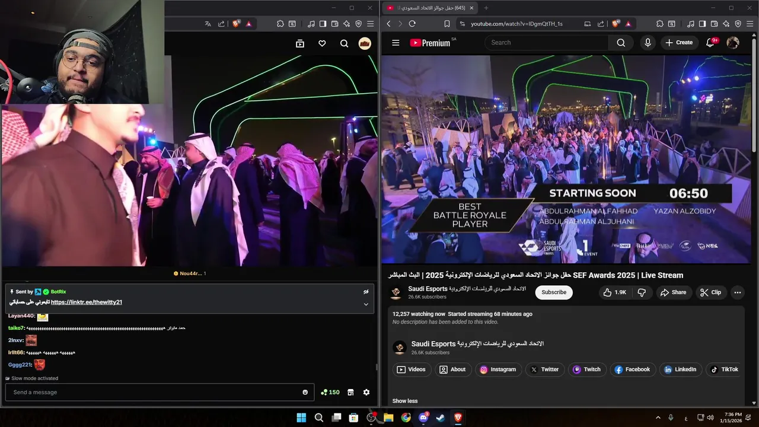Image resolution: width=759 pixels, height=427 pixels.
Task: Open YouTube guide hamburger menu
Action: point(396,43)
